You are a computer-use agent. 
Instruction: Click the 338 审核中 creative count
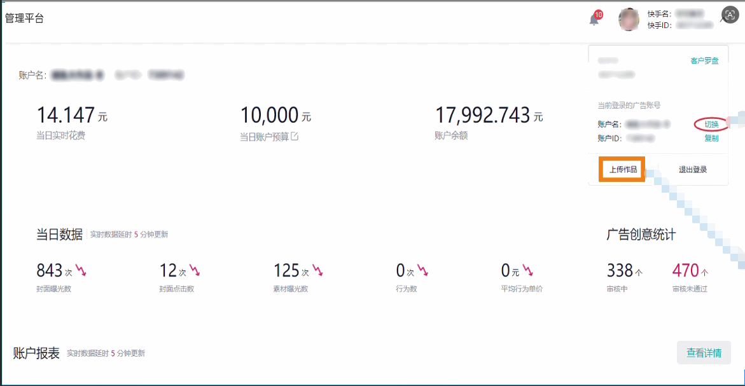point(620,271)
